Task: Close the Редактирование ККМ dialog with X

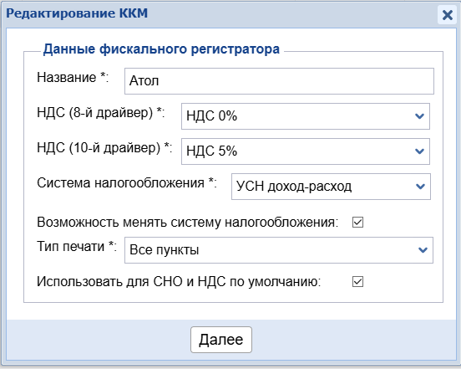Action: [x=447, y=15]
